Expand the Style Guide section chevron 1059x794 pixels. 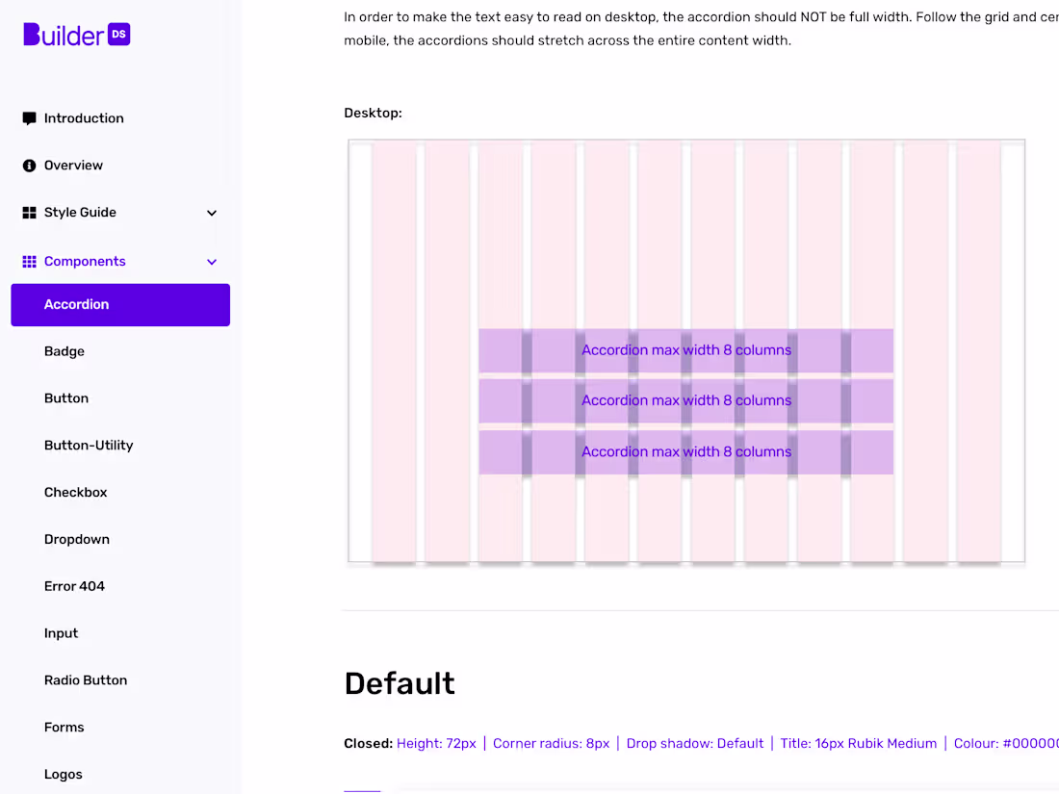pyautogui.click(x=211, y=213)
